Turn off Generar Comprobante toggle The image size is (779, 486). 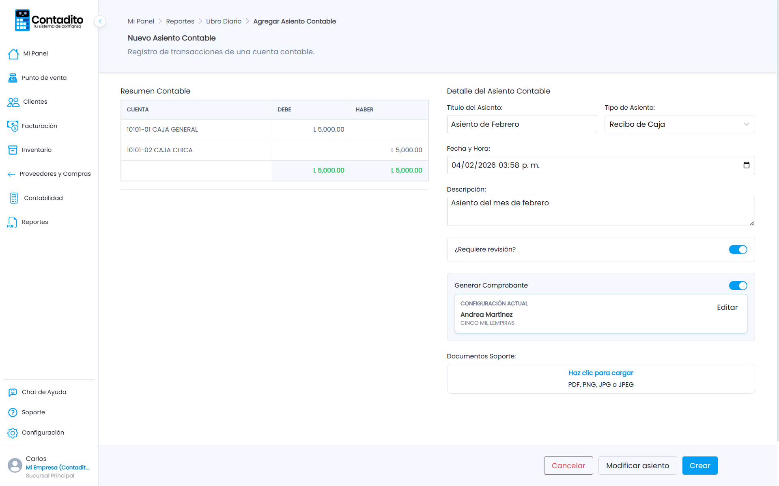tap(738, 286)
